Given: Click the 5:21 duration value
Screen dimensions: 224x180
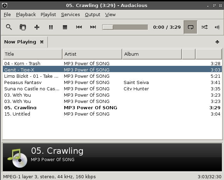Looking at the screenshot, I should coord(216,76).
